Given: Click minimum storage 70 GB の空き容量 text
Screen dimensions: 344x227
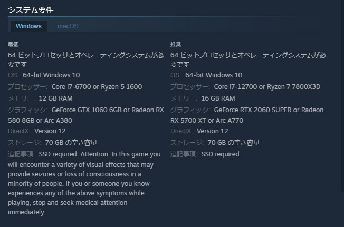Looking at the screenshot, I should coord(71,143).
